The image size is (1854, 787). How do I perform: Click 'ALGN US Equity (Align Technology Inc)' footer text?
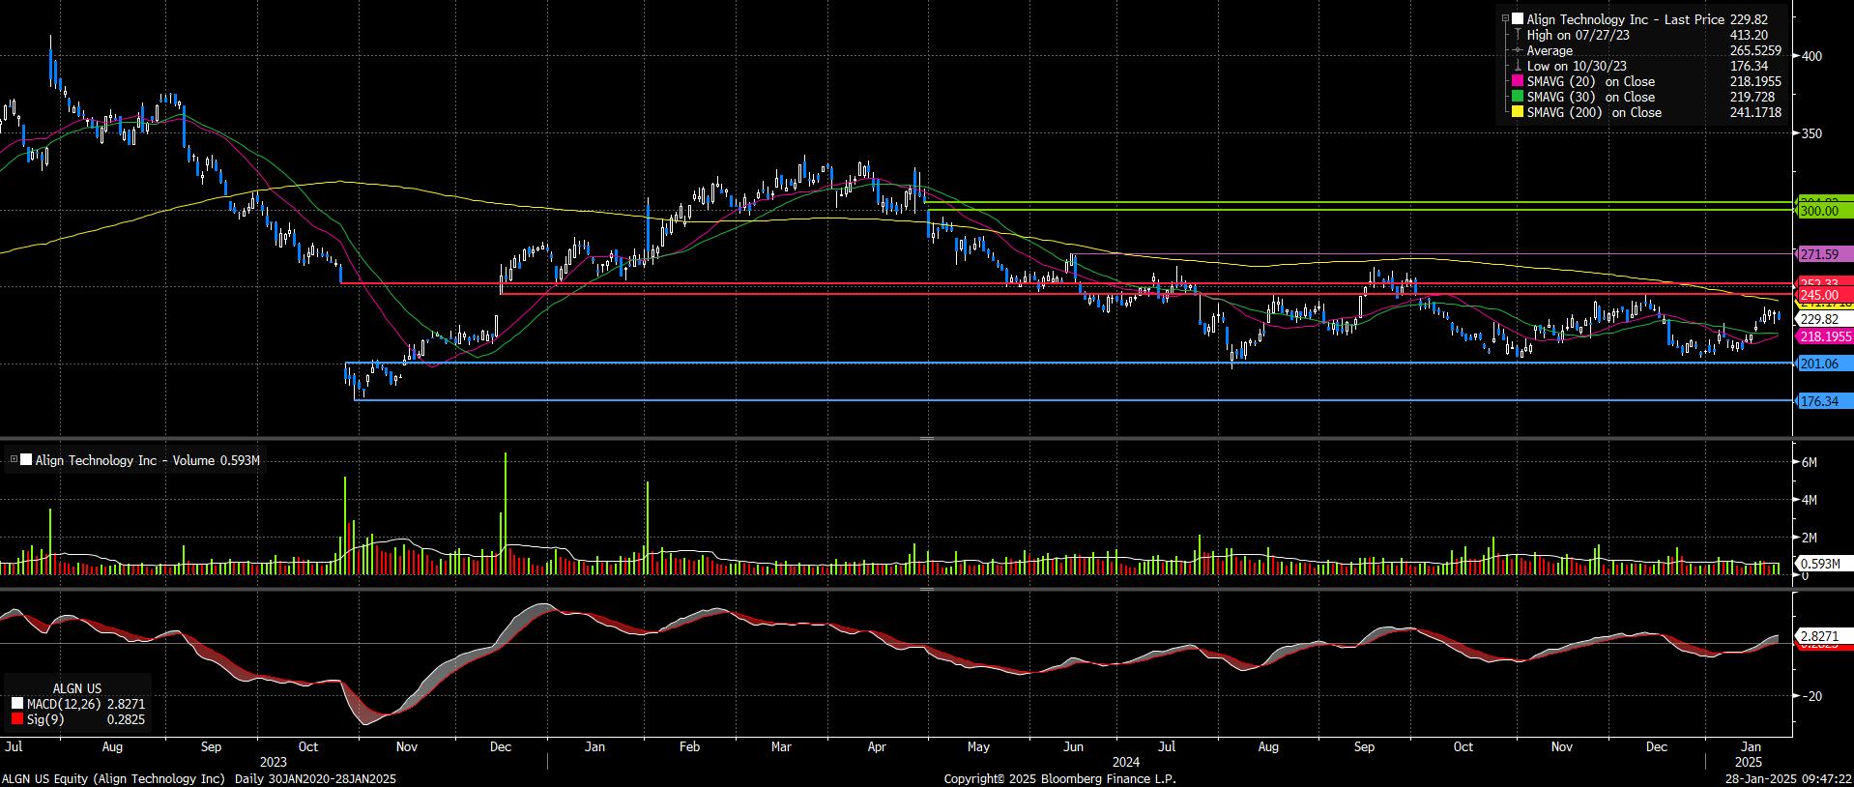[x=113, y=778]
